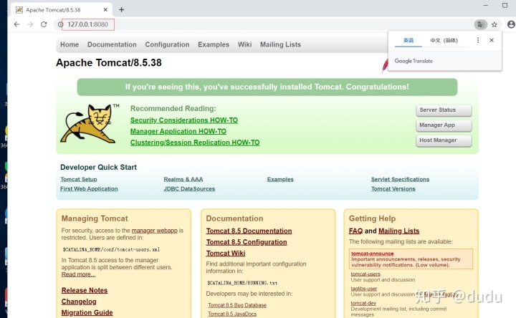Click the $CATALINA_HOME/RUNNING.txt path text
516x318 pixels.
pyautogui.click(x=242, y=283)
